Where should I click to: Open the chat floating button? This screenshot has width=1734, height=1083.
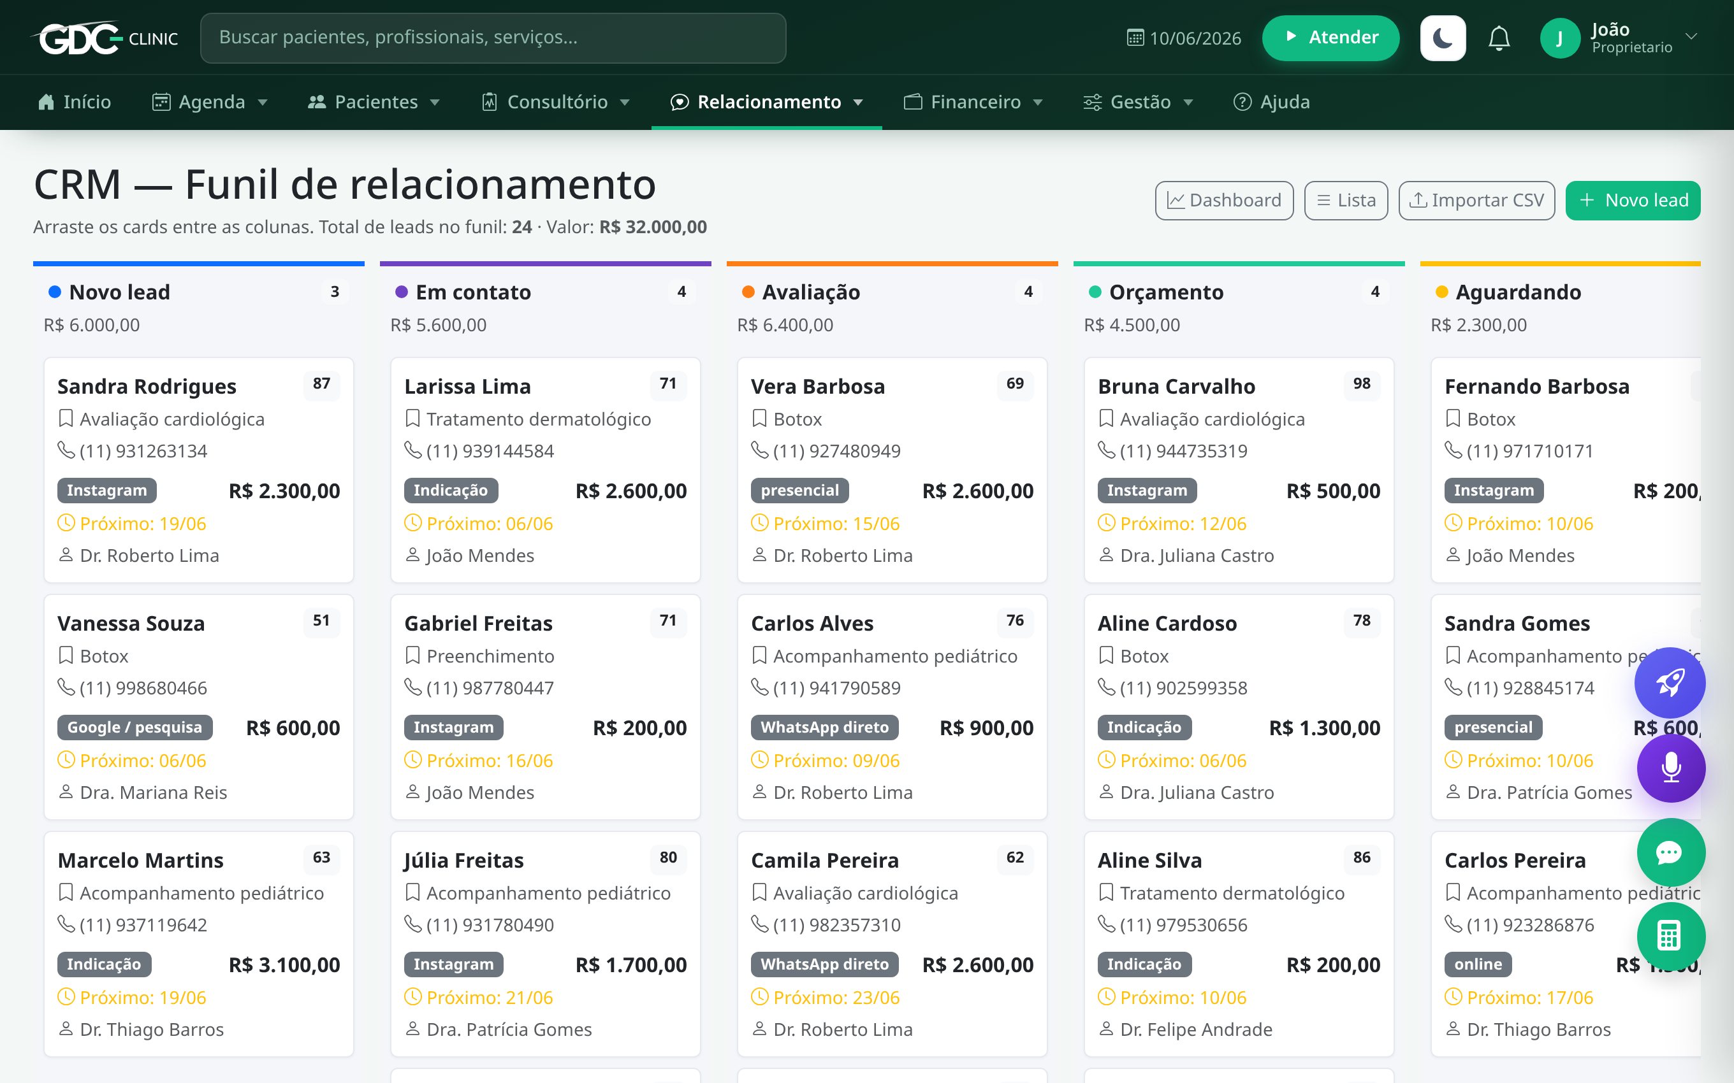[1671, 852]
